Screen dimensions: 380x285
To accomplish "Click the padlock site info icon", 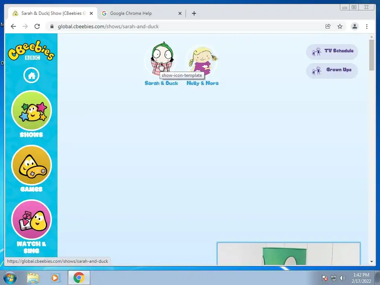I will [52, 26].
